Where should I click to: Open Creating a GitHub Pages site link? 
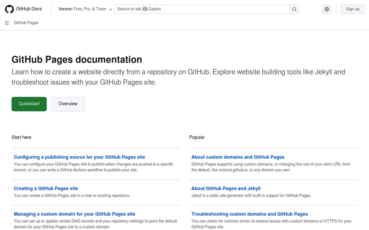tap(46, 188)
